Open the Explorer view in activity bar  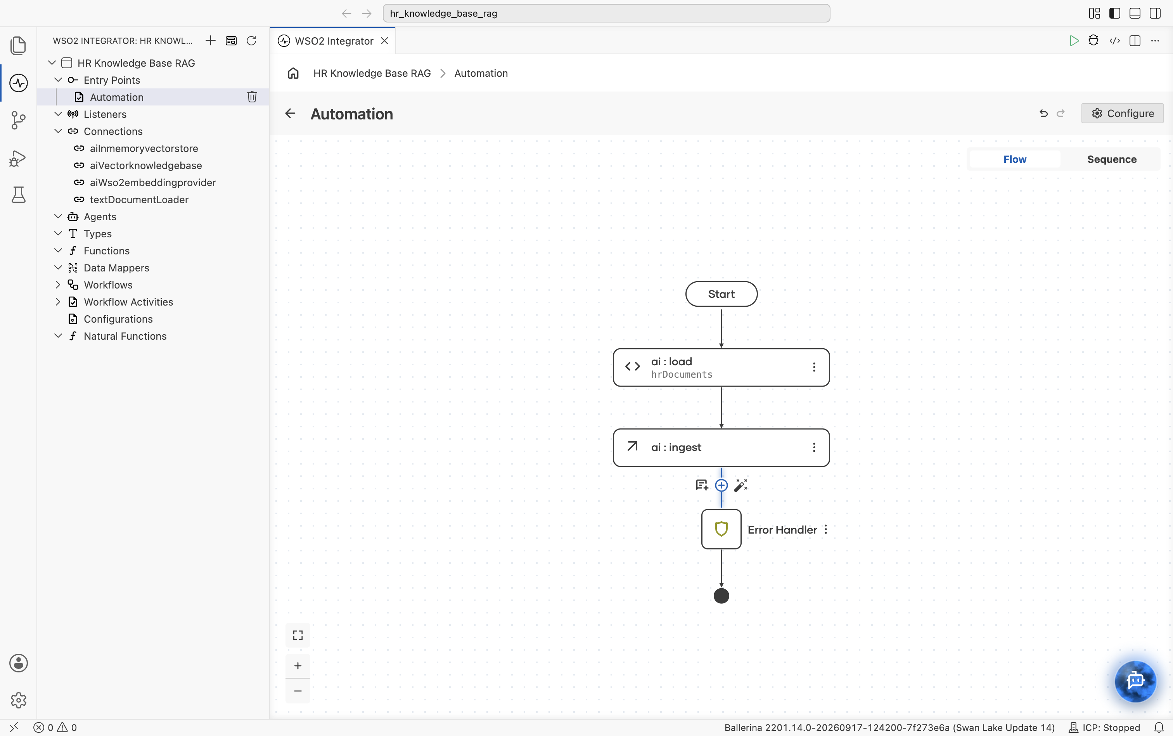pyautogui.click(x=19, y=45)
